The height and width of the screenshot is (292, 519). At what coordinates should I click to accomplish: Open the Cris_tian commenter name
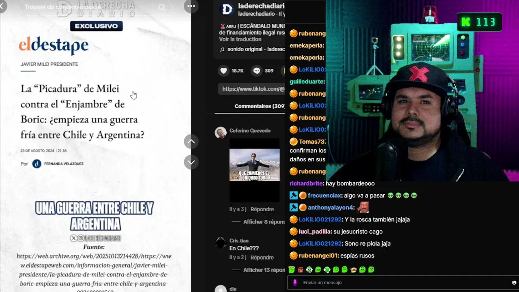[239, 240]
